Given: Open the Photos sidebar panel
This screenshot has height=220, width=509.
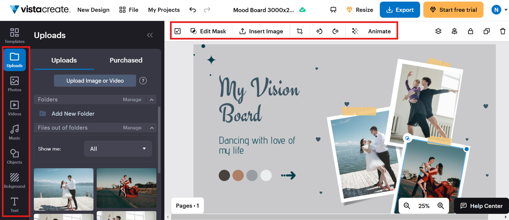Looking at the screenshot, I should (x=14, y=84).
